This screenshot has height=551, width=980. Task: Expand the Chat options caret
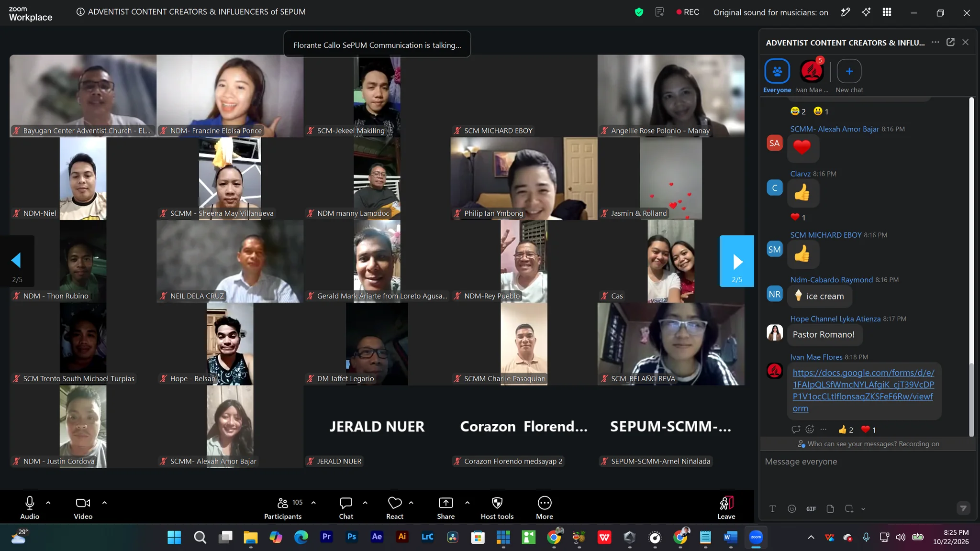click(x=365, y=503)
